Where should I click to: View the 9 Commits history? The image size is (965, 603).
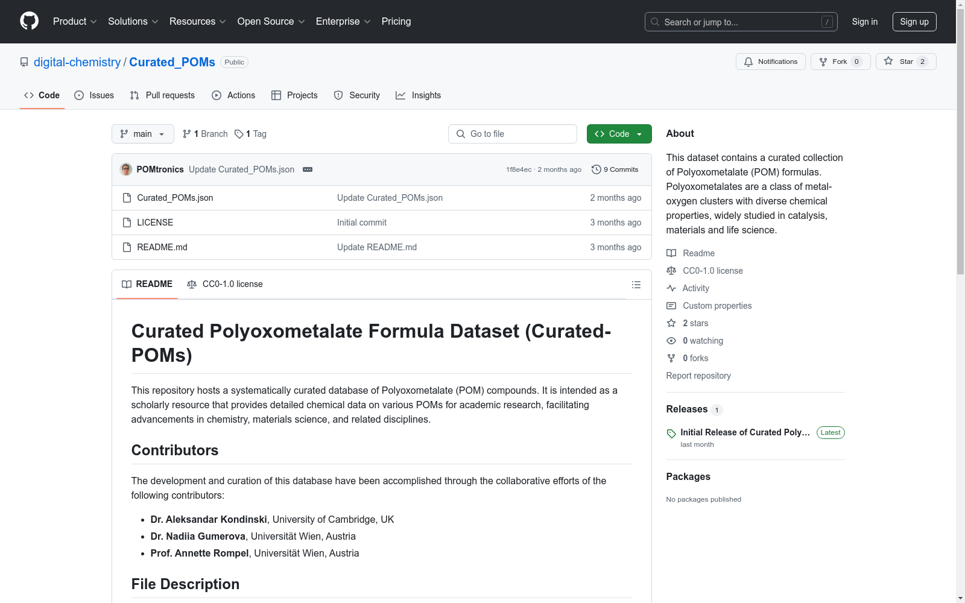(x=615, y=169)
